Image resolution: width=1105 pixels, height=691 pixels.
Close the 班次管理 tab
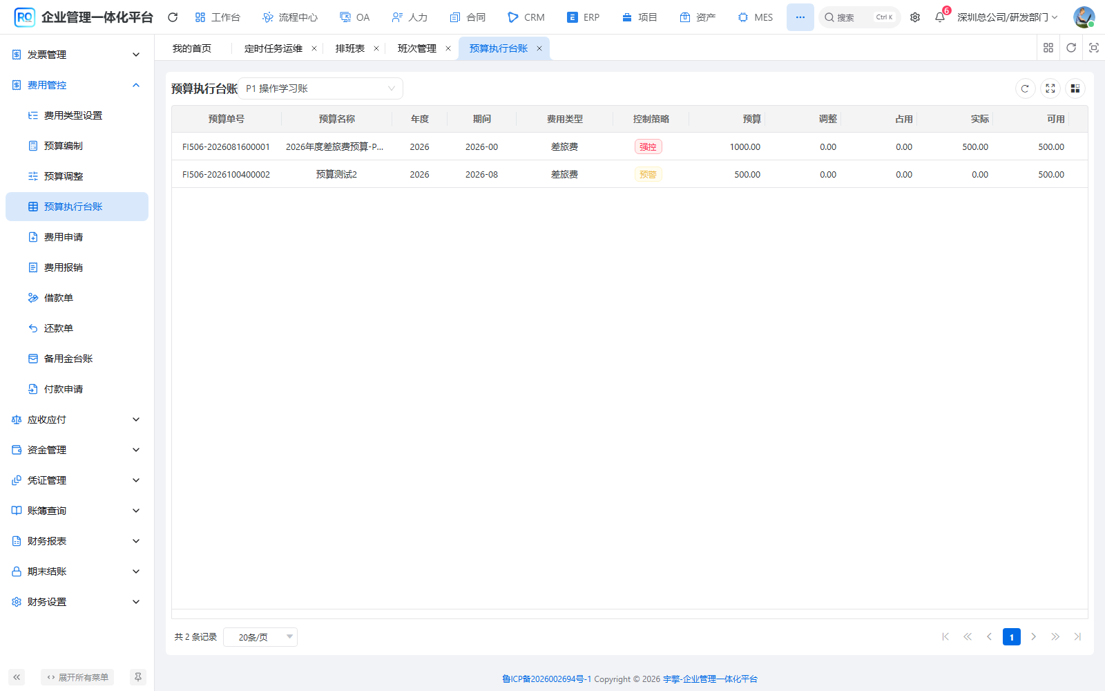[448, 48]
